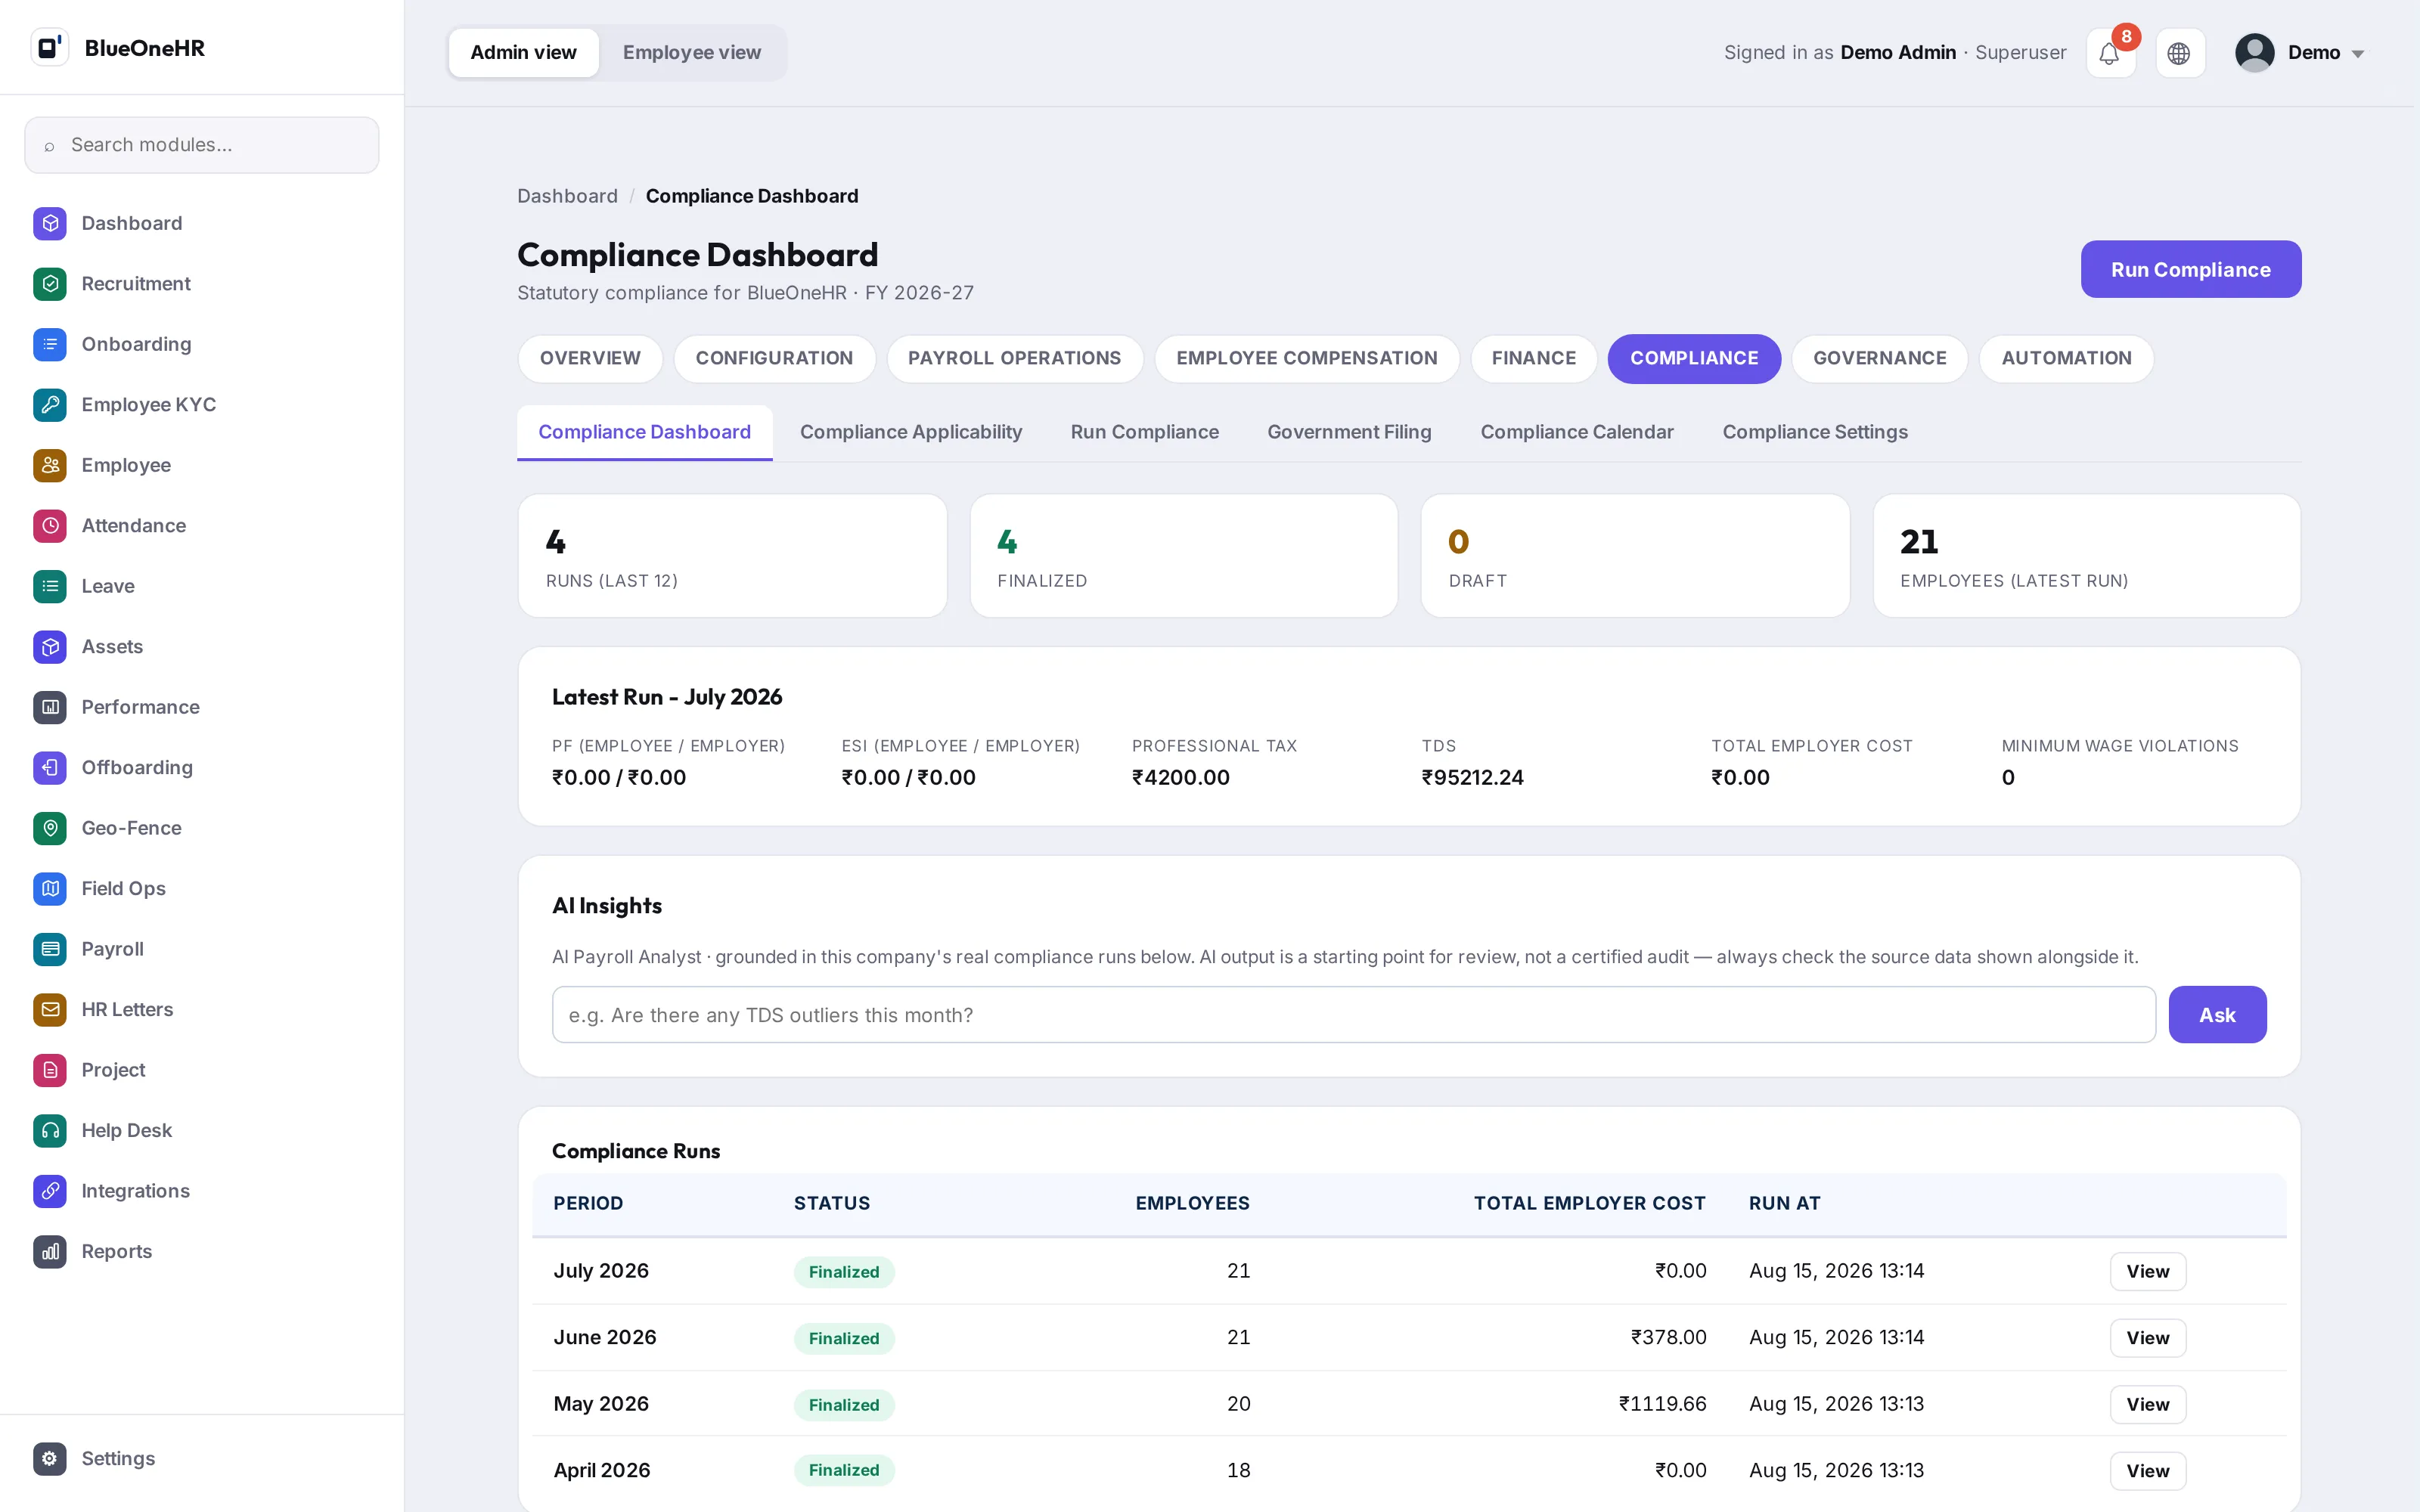Open Government Filing tab
Viewport: 2420px width, 1512px height.
(1349, 432)
